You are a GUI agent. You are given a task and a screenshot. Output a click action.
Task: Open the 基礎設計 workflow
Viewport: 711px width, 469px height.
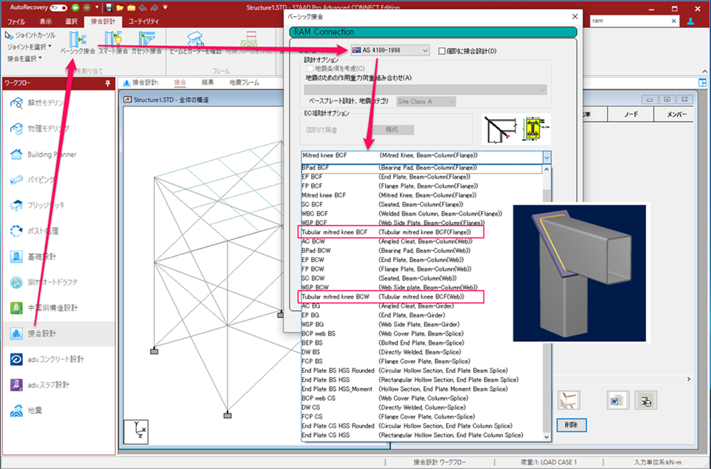pos(59,257)
